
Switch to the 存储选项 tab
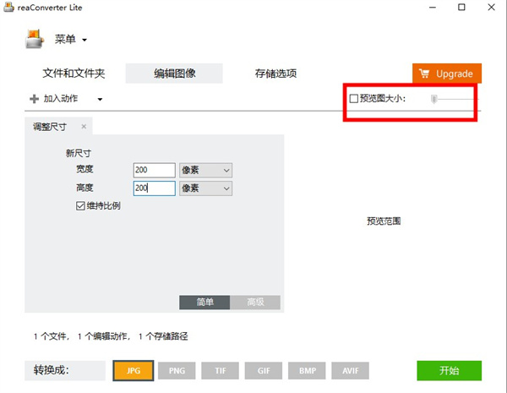pyautogui.click(x=275, y=74)
